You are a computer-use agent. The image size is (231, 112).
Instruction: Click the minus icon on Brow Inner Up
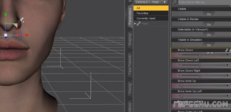pyautogui.click(x=179, y=85)
